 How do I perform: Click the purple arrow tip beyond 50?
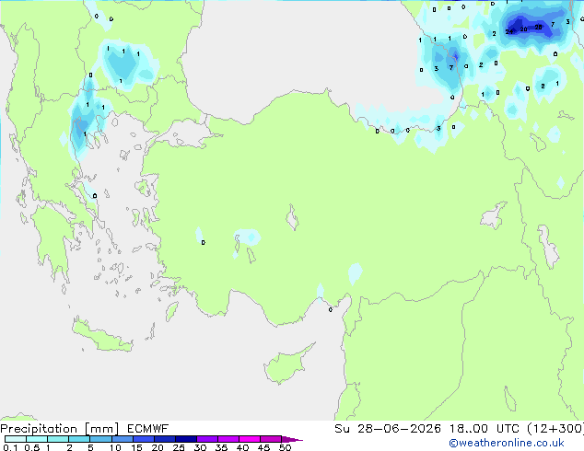[292, 439]
